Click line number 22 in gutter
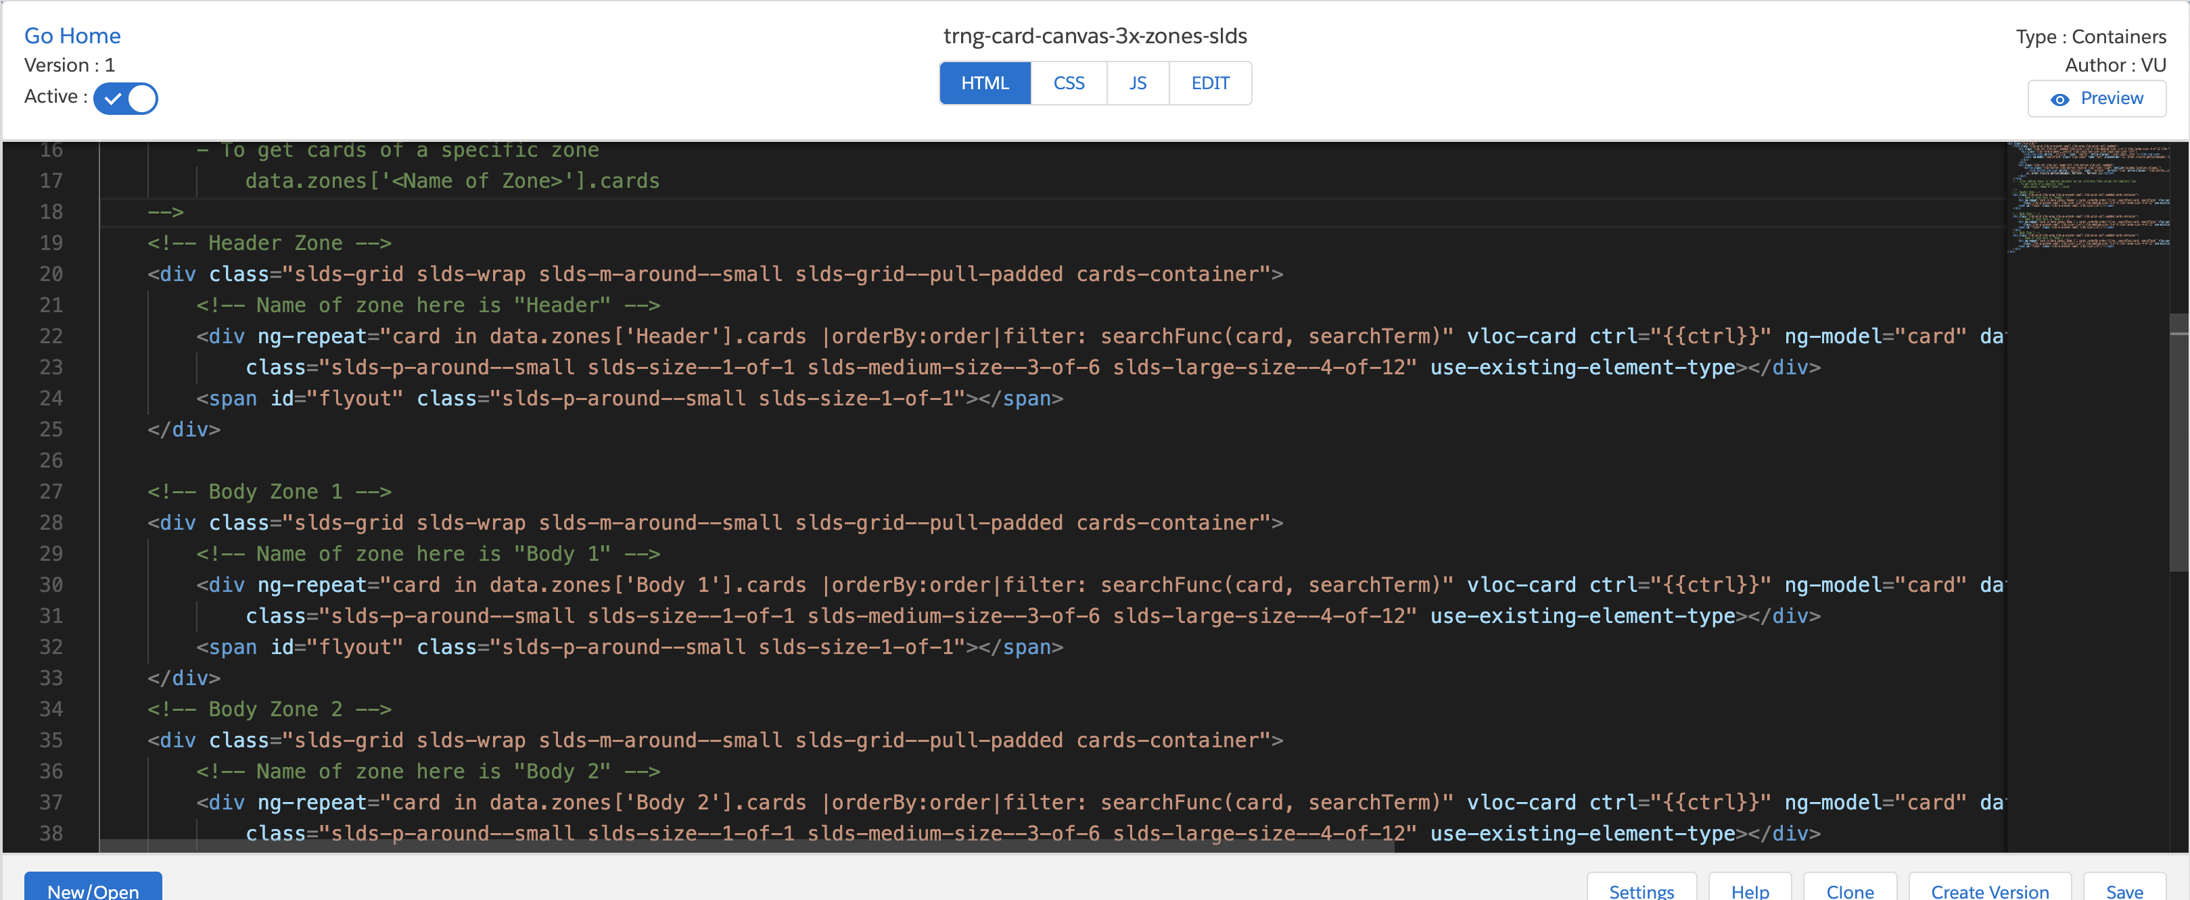 click(51, 336)
